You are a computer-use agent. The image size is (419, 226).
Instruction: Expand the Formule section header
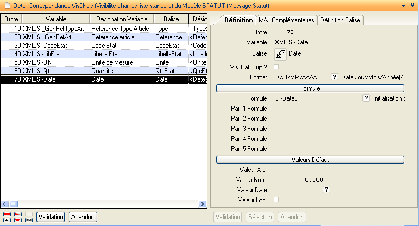tap(310, 88)
